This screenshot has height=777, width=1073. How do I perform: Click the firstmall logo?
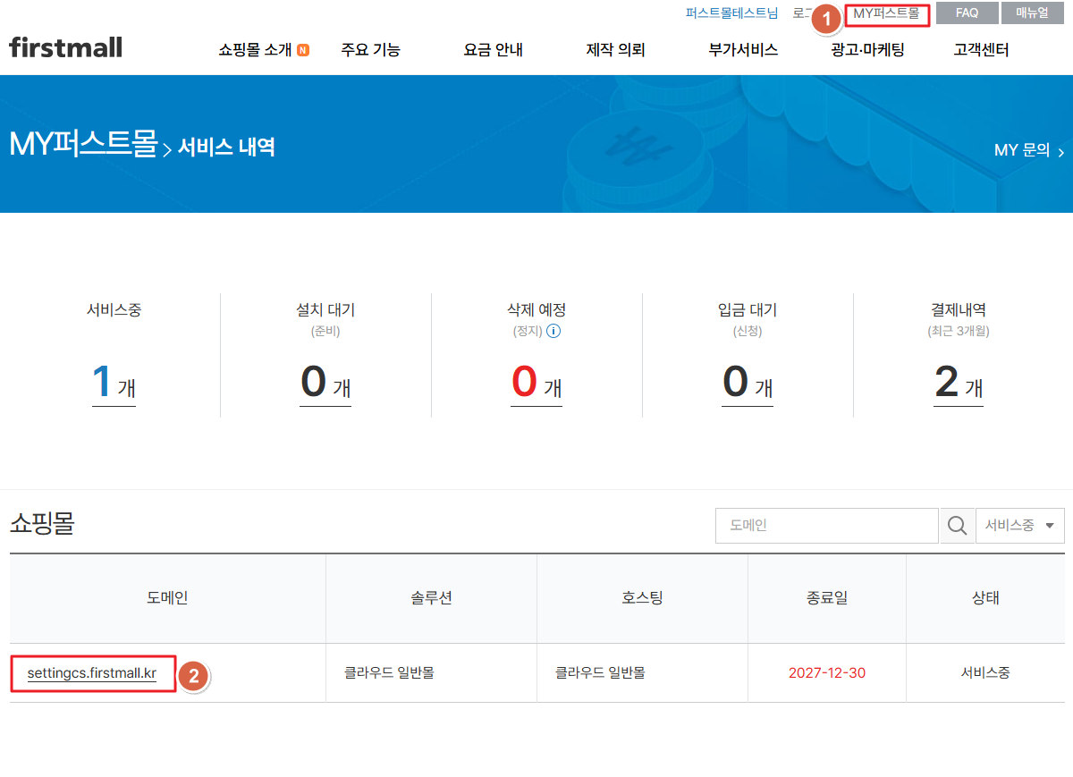[65, 47]
